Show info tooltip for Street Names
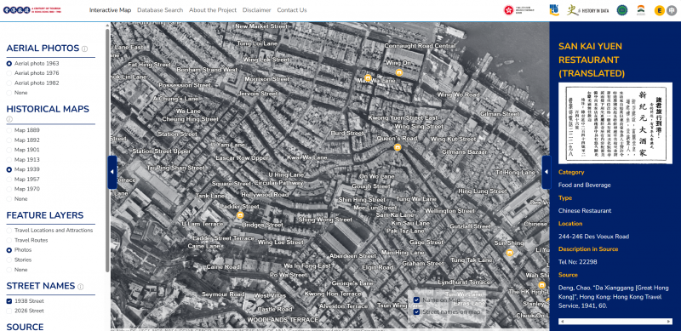This screenshot has height=331, width=681. click(80, 287)
